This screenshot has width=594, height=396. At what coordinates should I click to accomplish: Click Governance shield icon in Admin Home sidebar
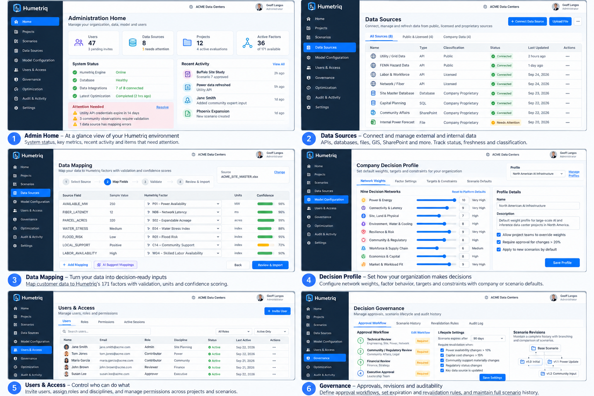point(16,79)
